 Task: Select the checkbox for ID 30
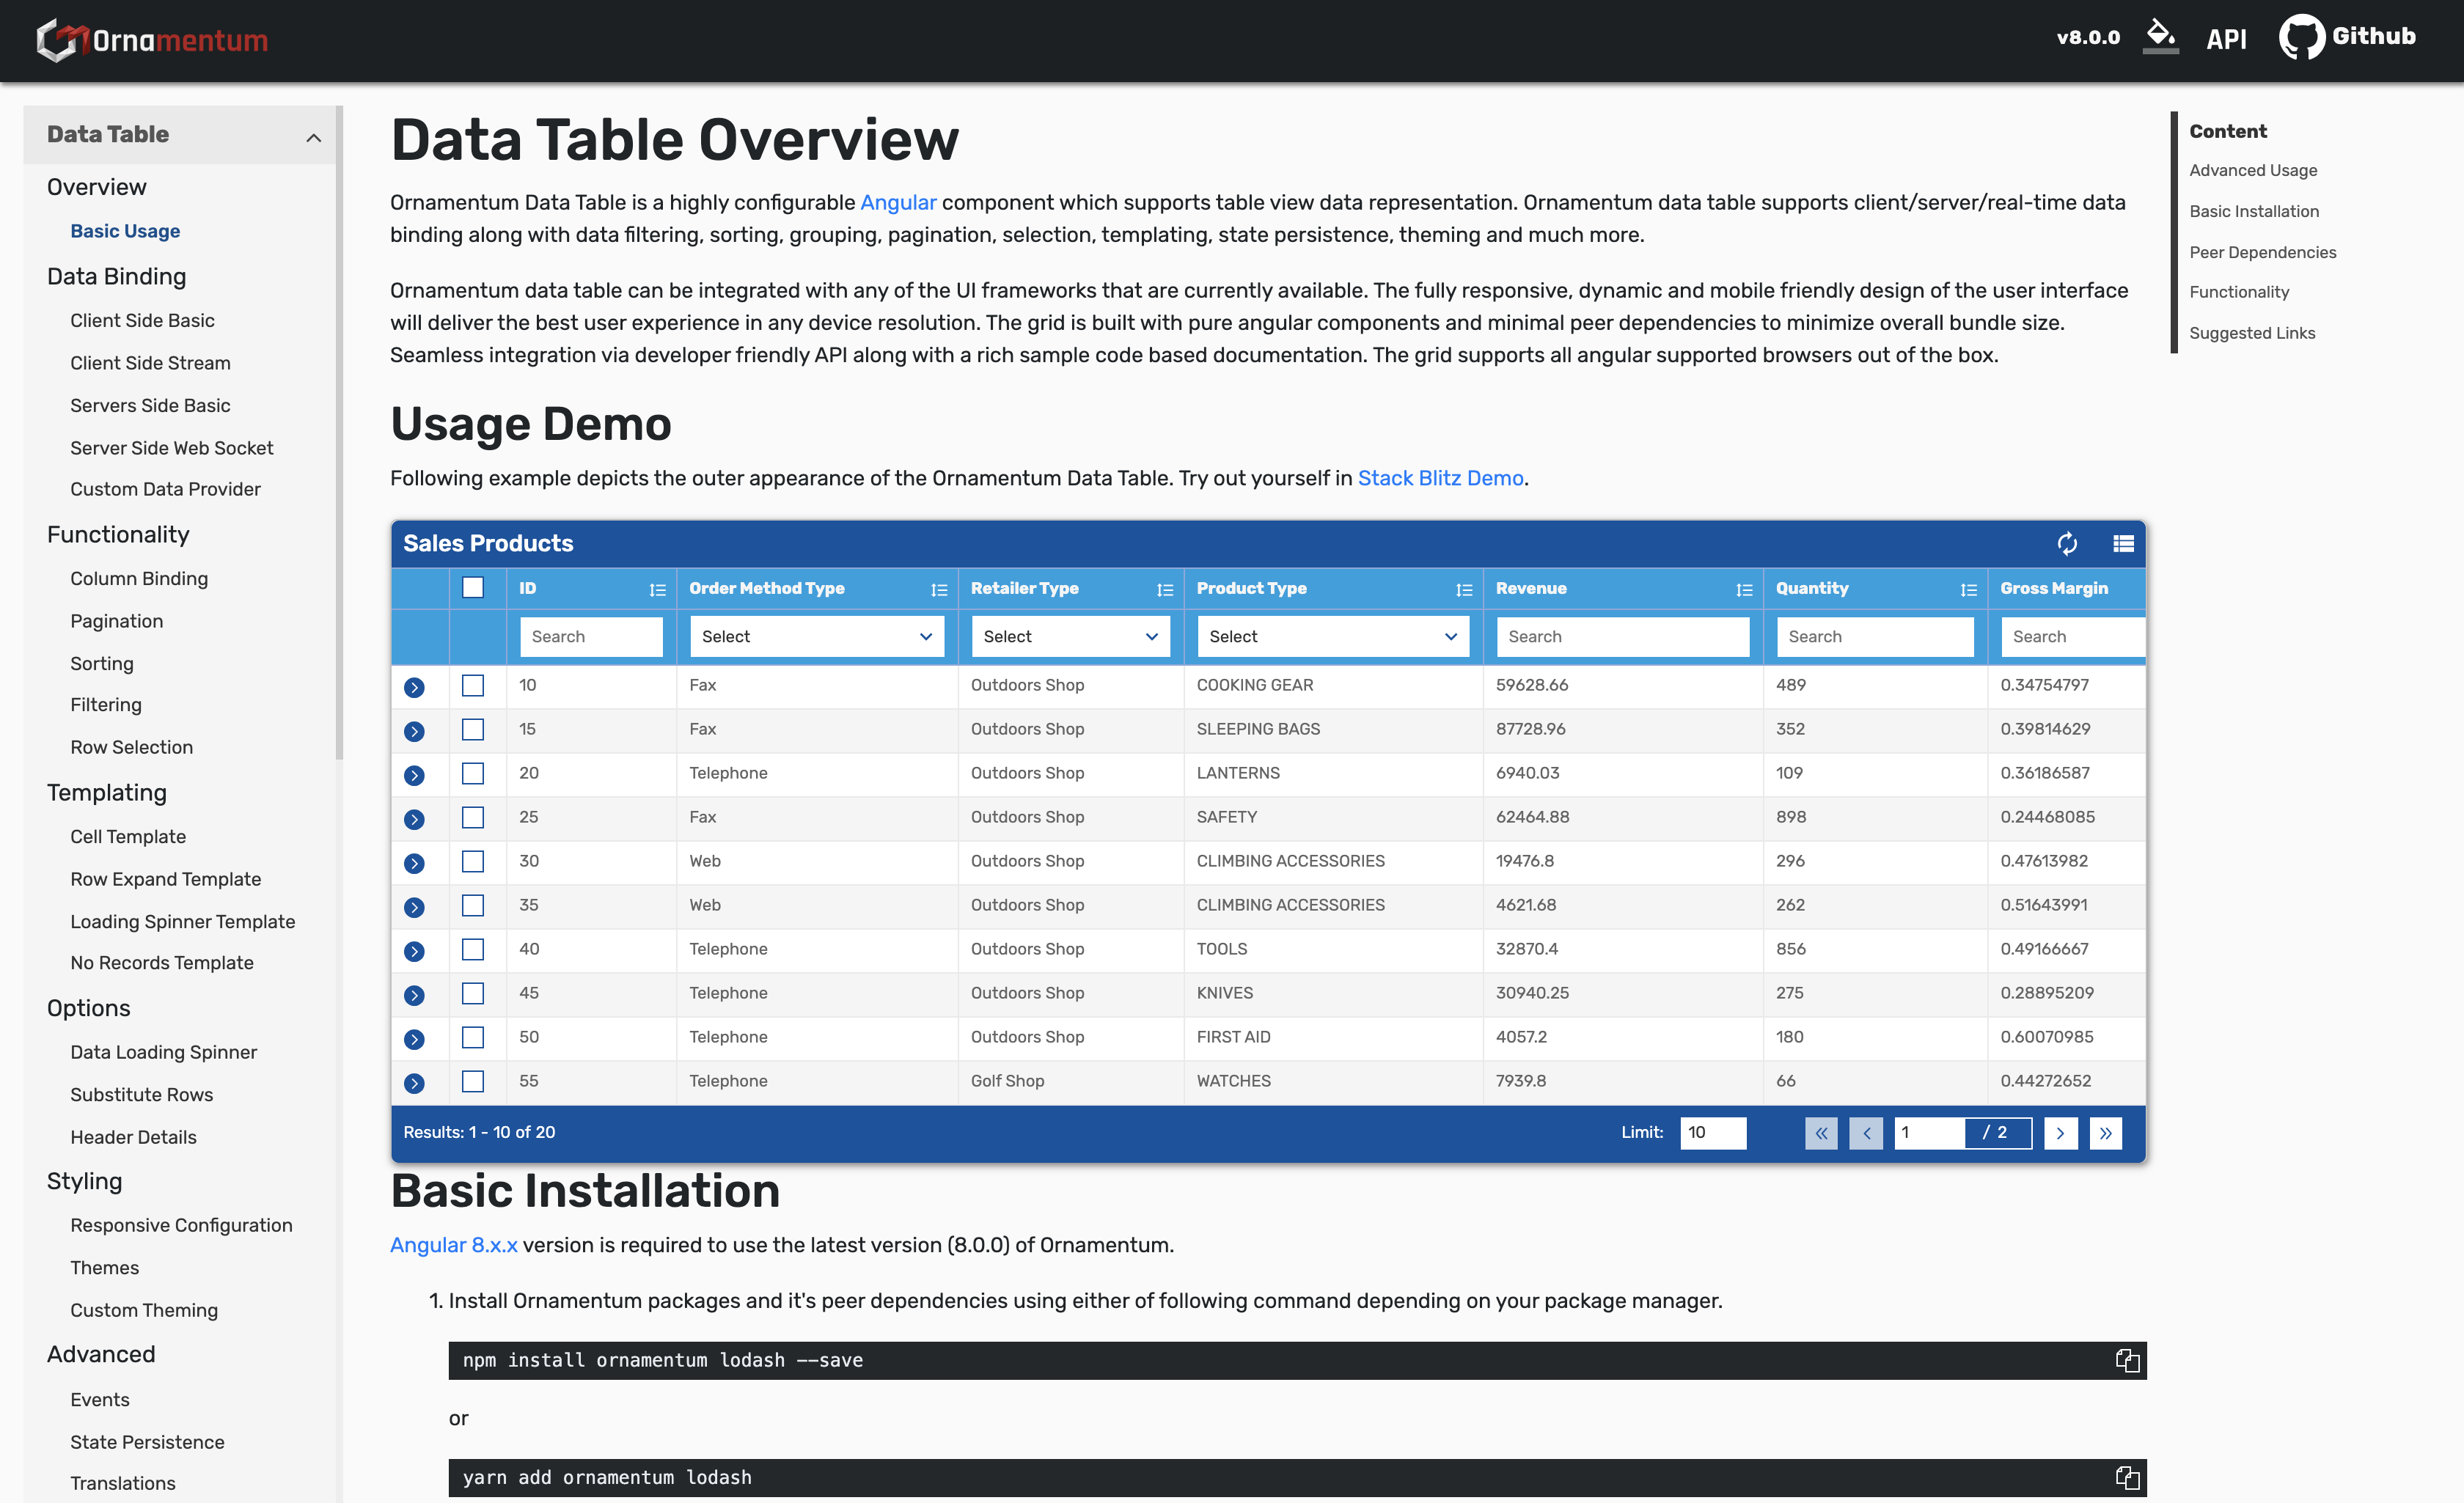[473, 861]
